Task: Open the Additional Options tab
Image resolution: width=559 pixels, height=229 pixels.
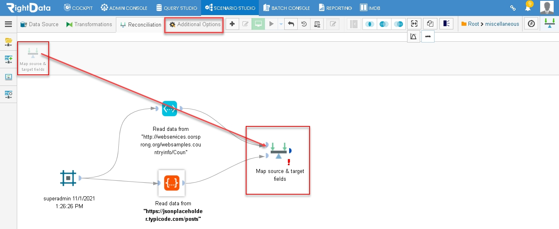Action: click(x=195, y=24)
